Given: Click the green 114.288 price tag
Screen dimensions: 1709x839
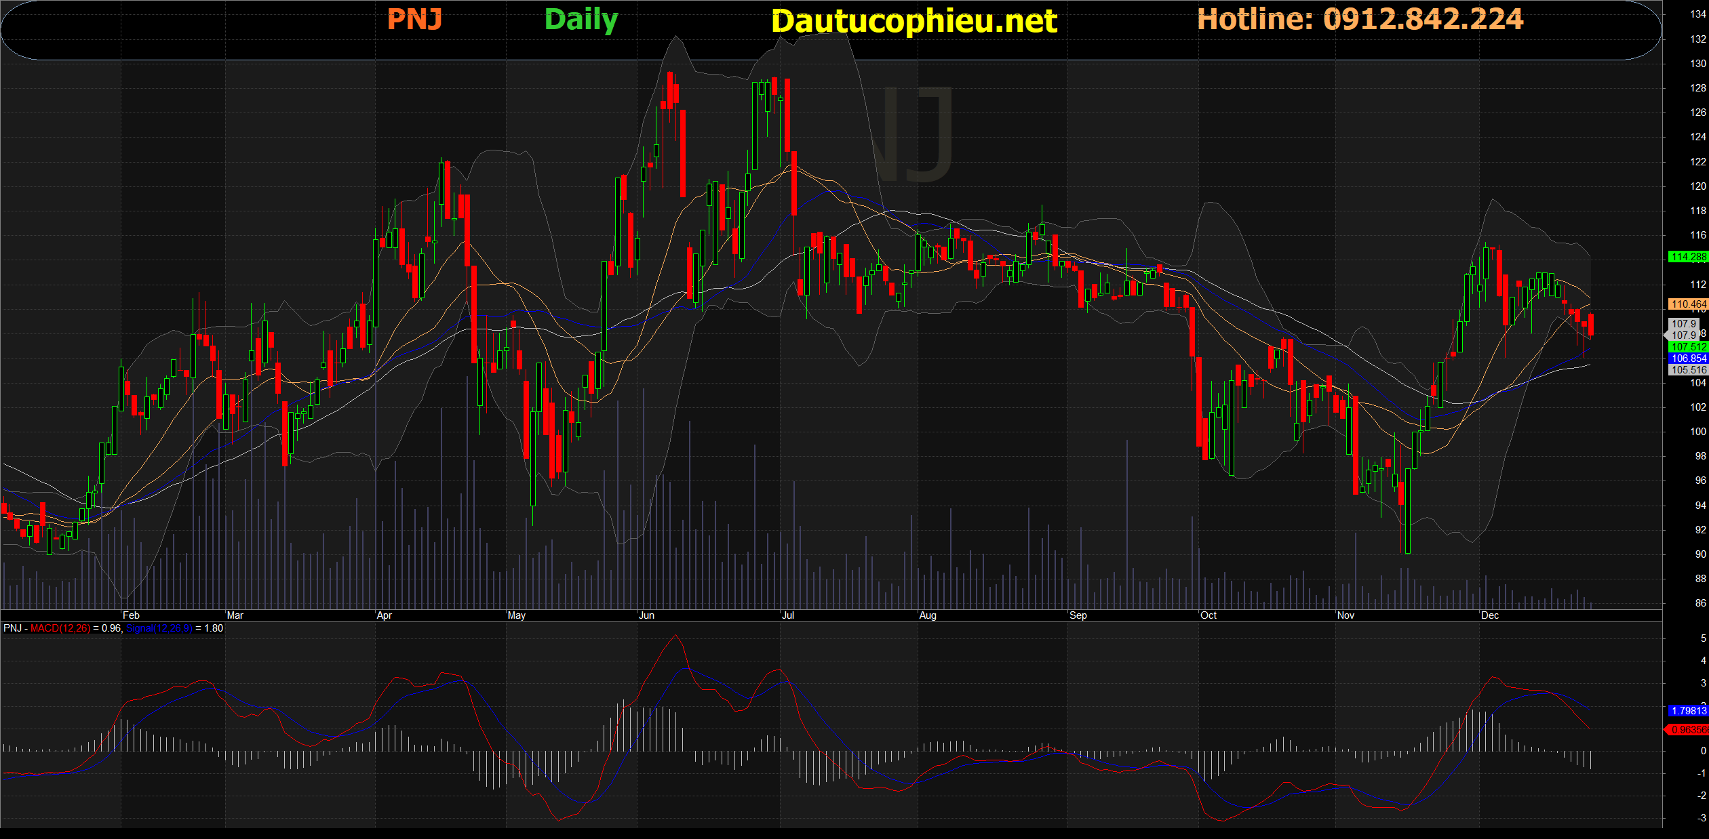Looking at the screenshot, I should [1687, 257].
